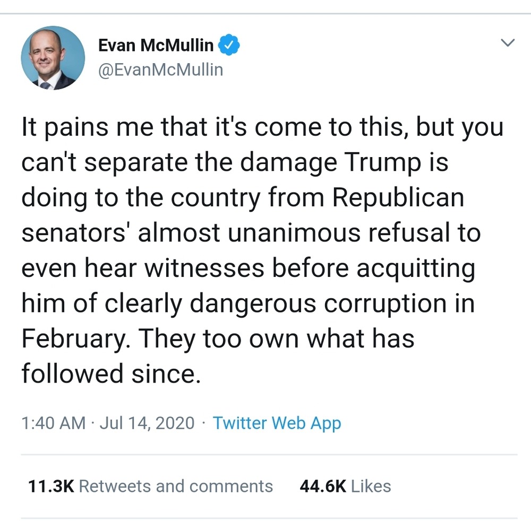Open the Twitter Web App source link

tap(277, 423)
